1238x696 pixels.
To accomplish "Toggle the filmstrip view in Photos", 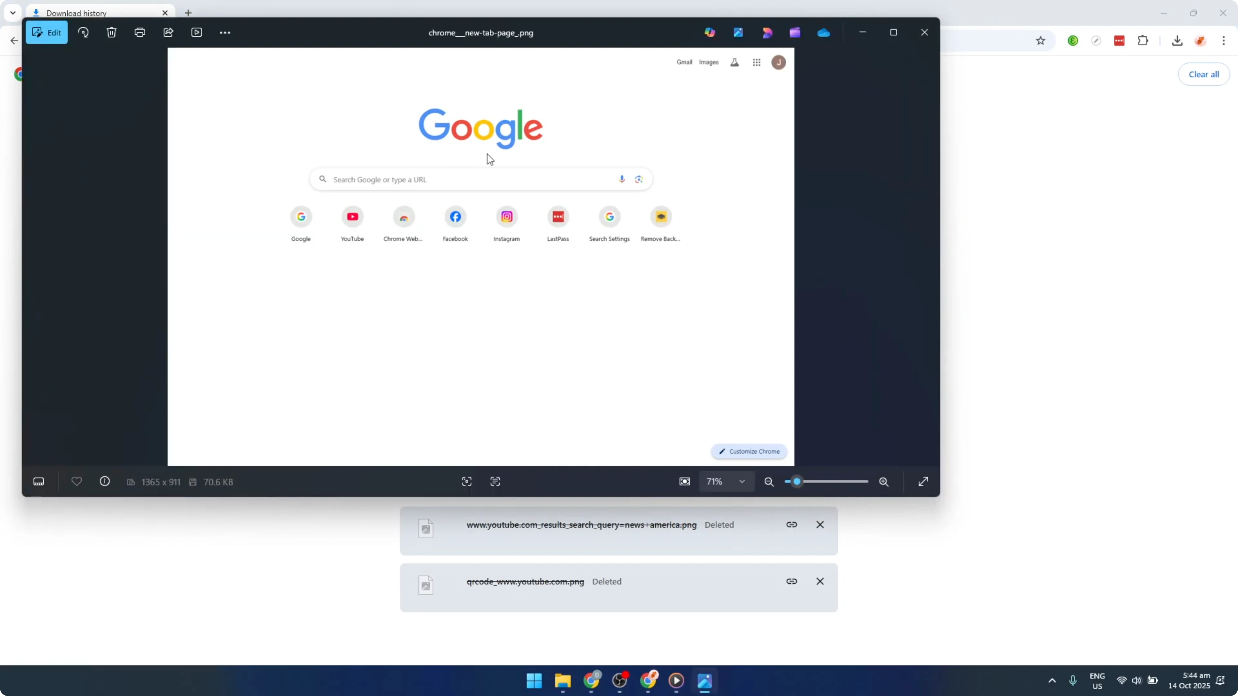I will click(39, 482).
